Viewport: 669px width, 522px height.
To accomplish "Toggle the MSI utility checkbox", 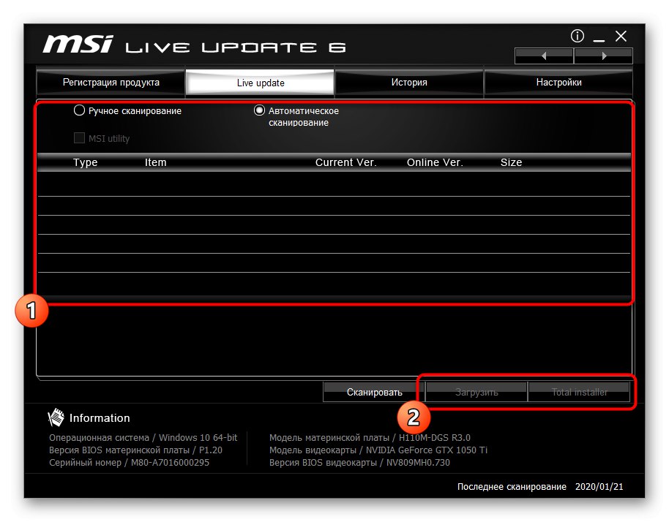I will [x=78, y=137].
